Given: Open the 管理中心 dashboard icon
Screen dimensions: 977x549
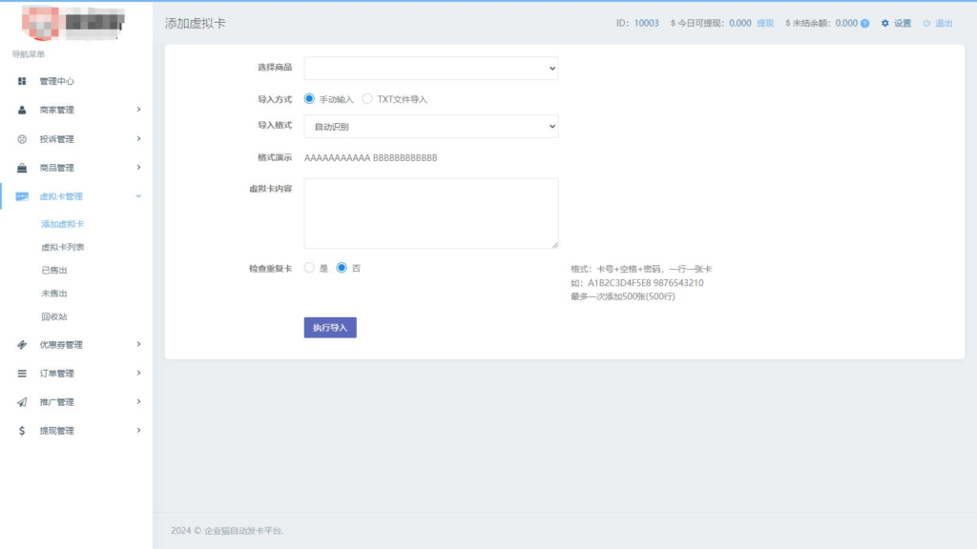Looking at the screenshot, I should 21,81.
